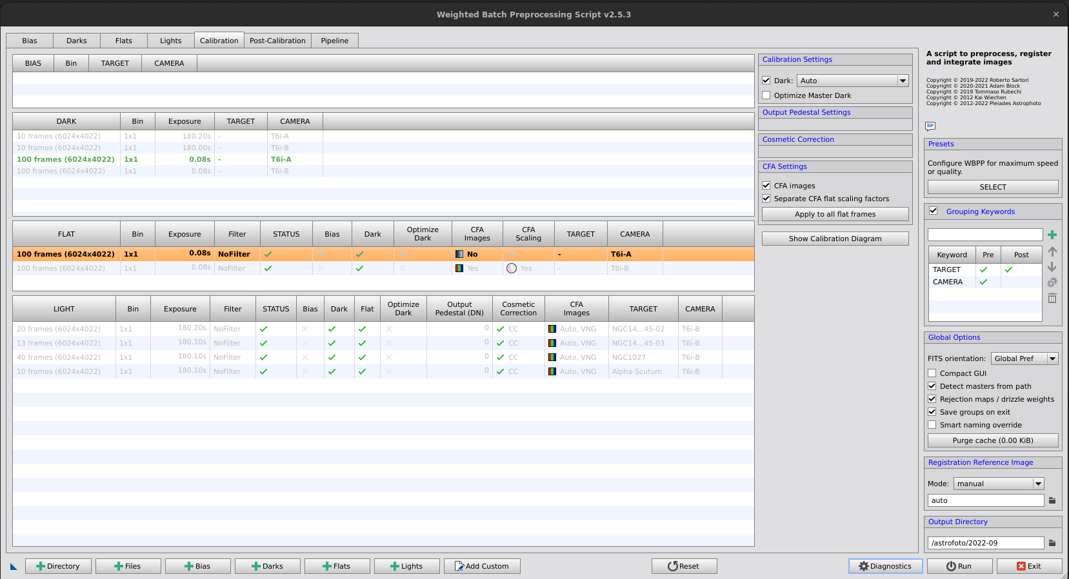
Task: Click Purge cache button
Action: (x=993, y=440)
